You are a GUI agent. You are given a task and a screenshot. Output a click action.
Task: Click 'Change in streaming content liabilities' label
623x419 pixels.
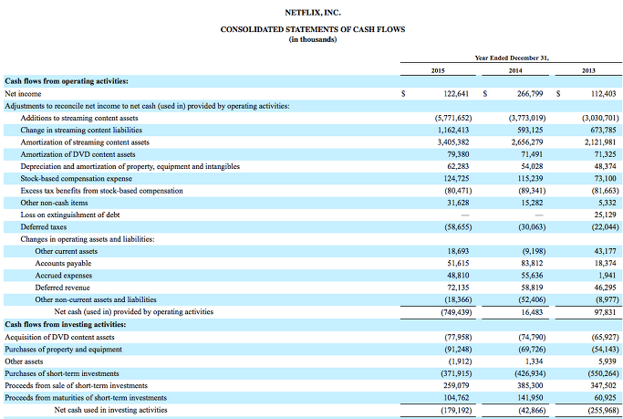click(x=81, y=130)
